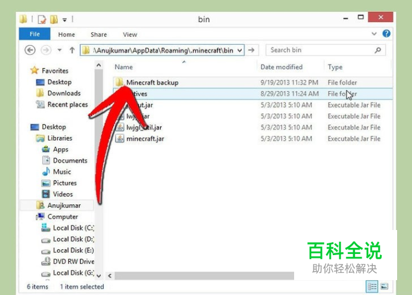Click the horizontal scrollbar thumb
This screenshot has height=295, width=412.
(204, 276)
